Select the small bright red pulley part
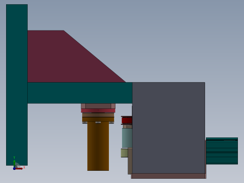This screenshot has height=183, width=244. point(127,120)
